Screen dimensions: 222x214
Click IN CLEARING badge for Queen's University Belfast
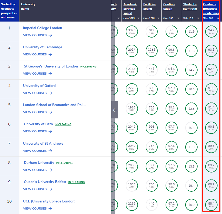pos(76,182)
